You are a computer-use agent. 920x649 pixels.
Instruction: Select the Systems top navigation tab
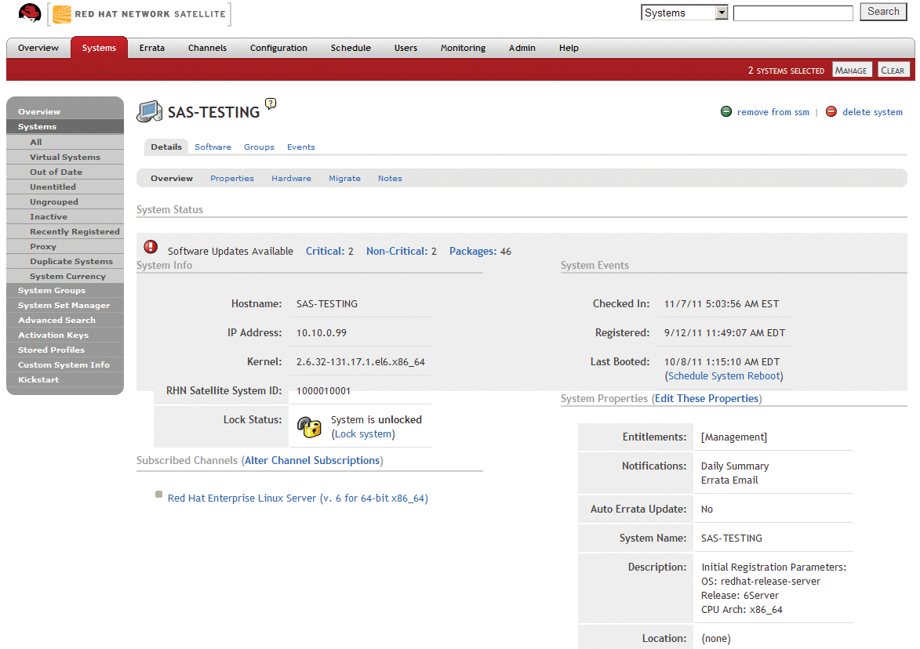tap(99, 48)
